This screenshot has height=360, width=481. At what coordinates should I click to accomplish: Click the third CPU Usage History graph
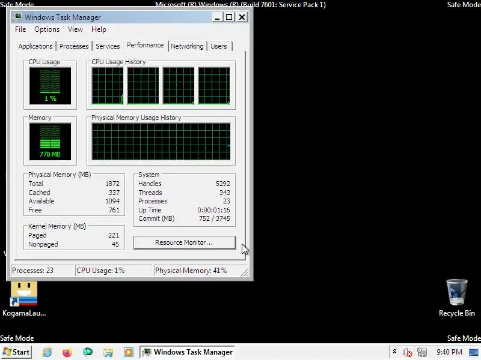tap(179, 86)
